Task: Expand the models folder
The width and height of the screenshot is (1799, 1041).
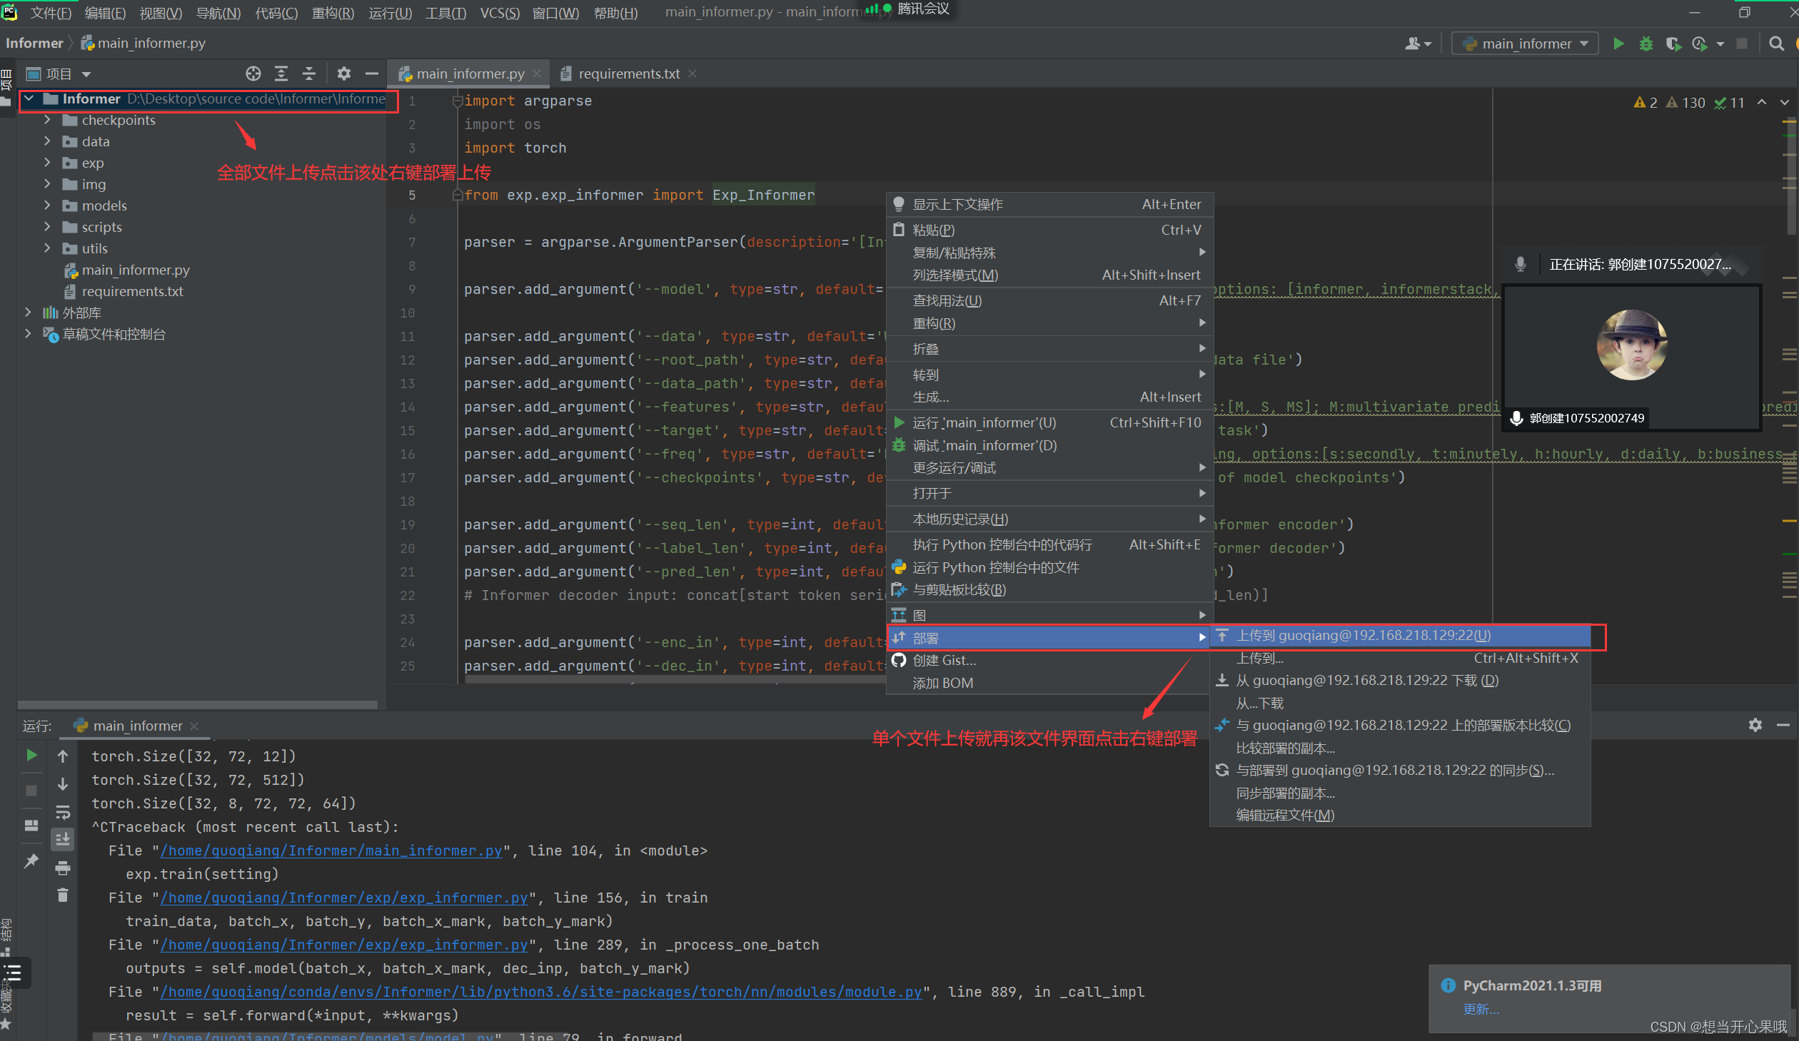Action: point(47,205)
